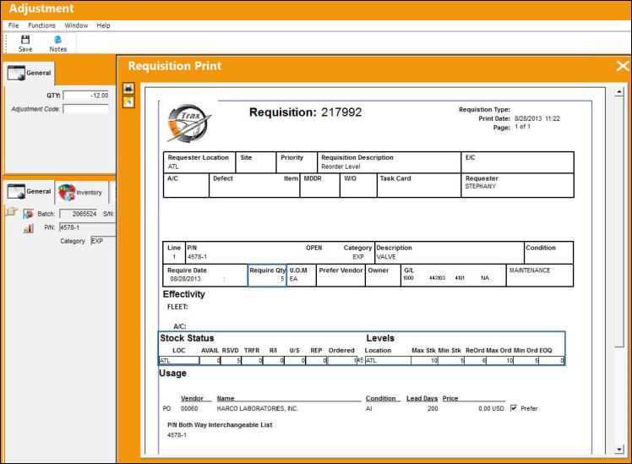Click the scrollbar down arrow in report
632x464 pixels.
[619, 449]
